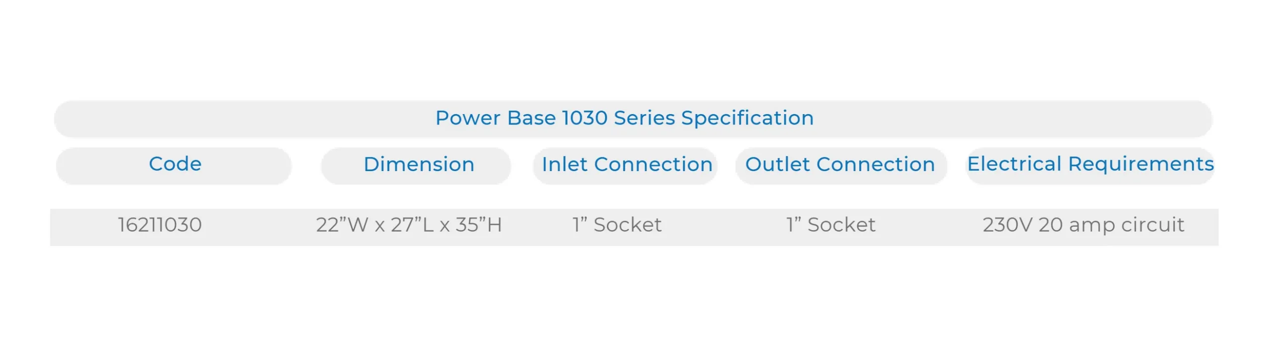Click the 22"W width value
Screen dimensions: 1270x362
pyautogui.click(x=341, y=225)
